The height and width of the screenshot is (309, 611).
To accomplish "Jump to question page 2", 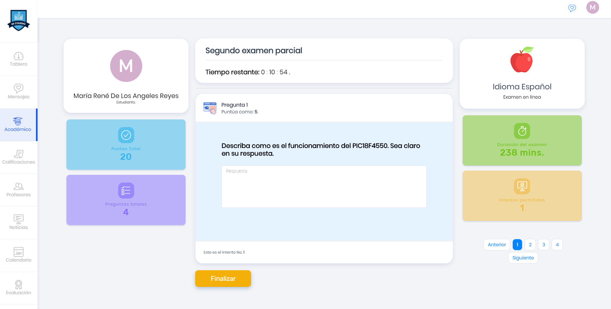I will 530,245.
